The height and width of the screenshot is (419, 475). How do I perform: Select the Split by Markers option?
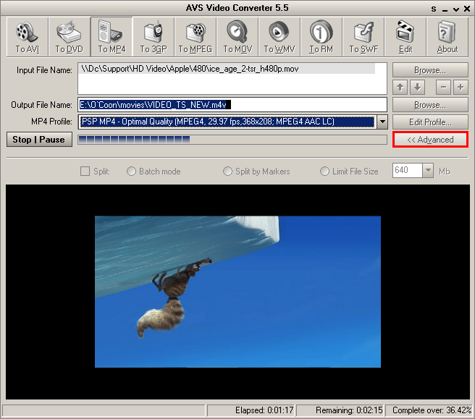[227, 171]
